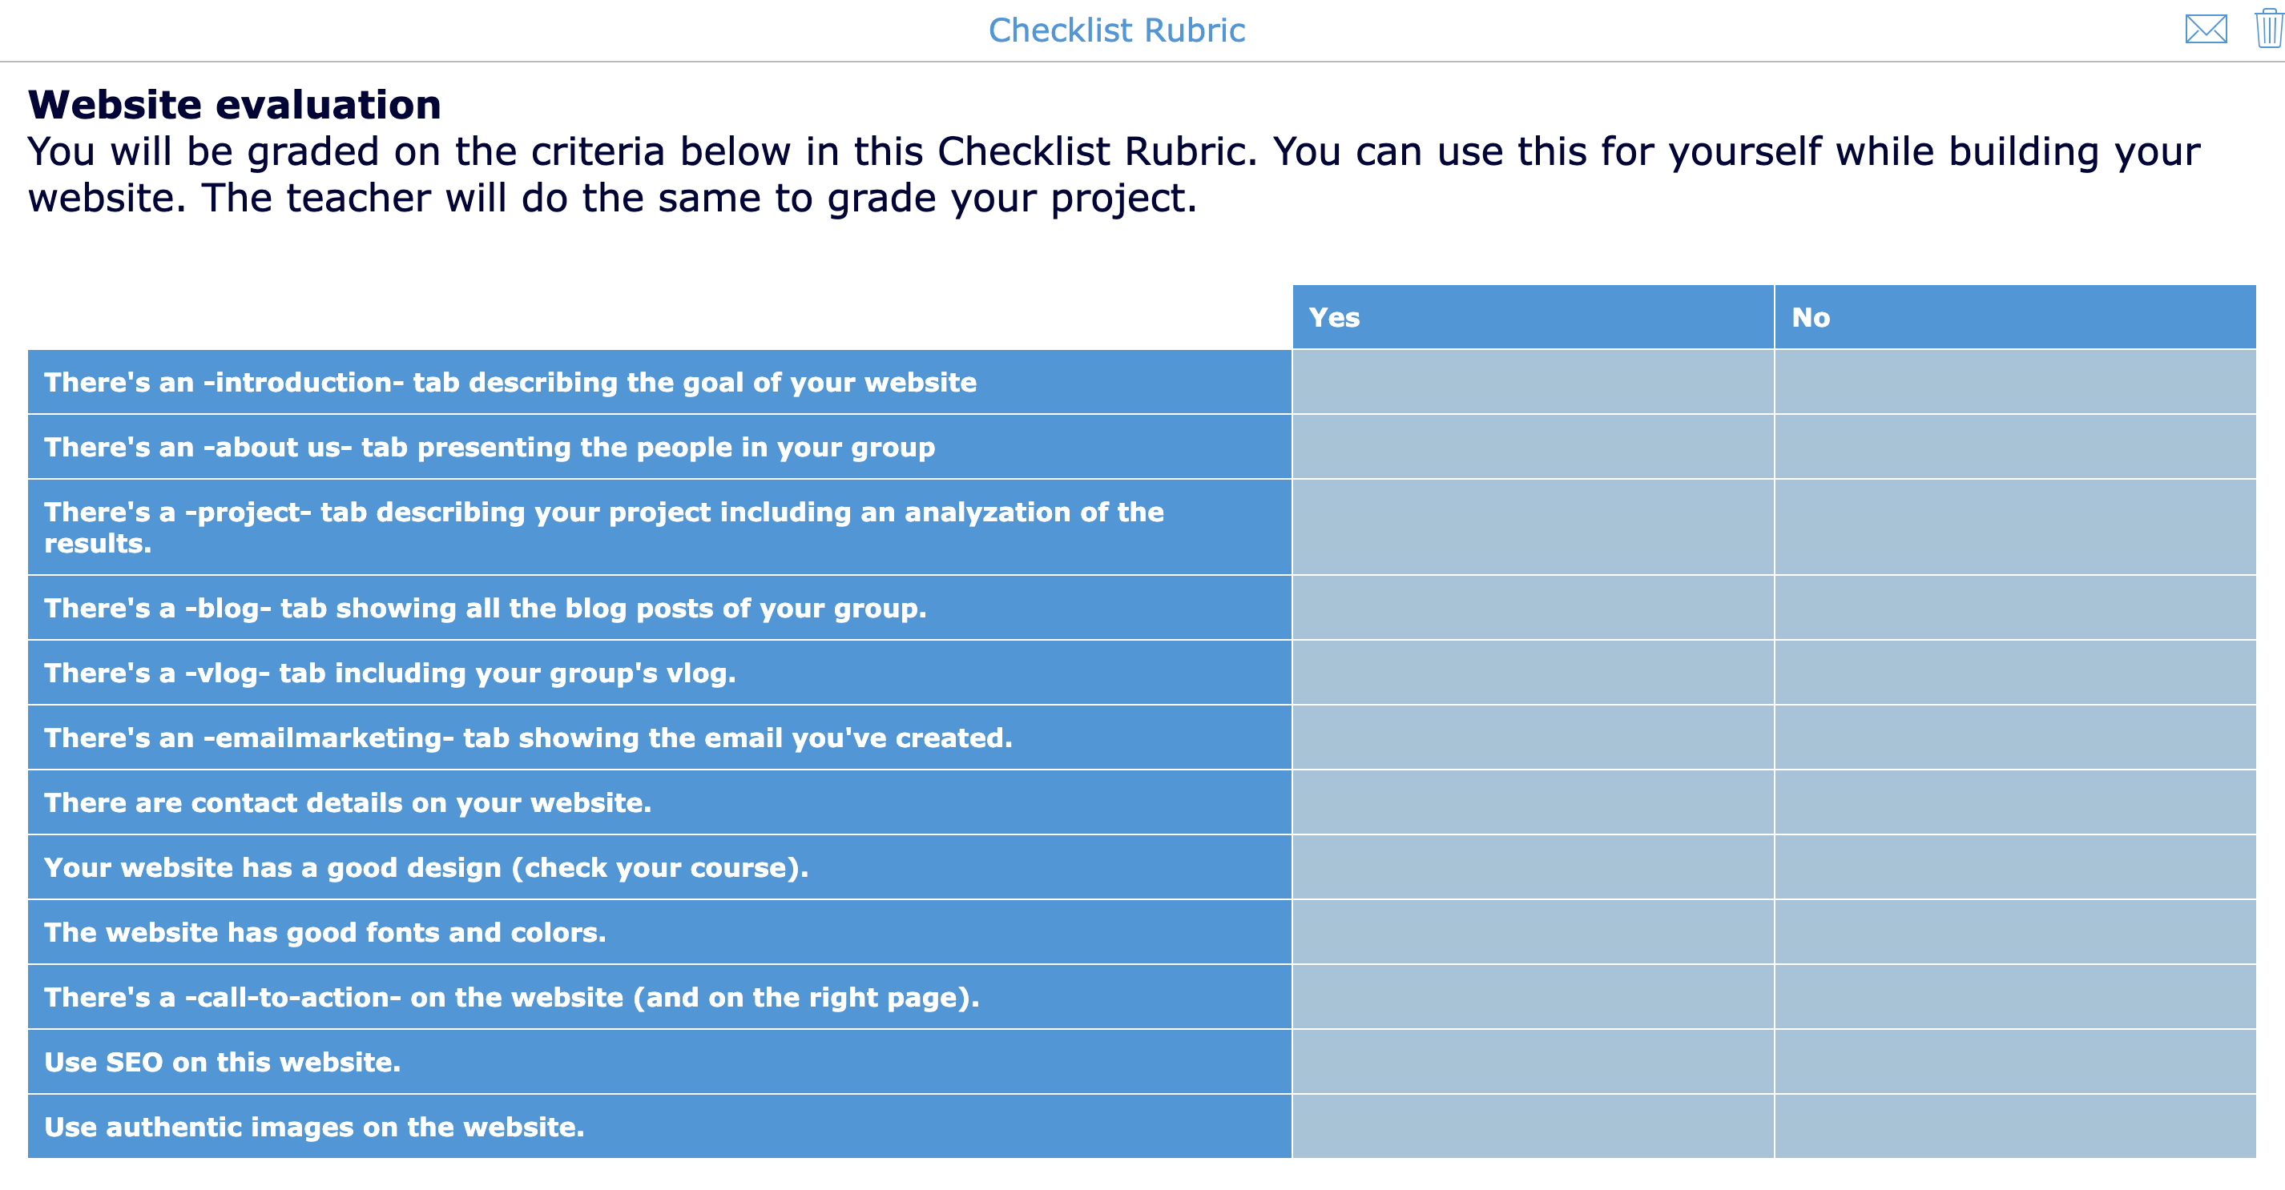Mark No for the introduction tab criterion

2013,382
